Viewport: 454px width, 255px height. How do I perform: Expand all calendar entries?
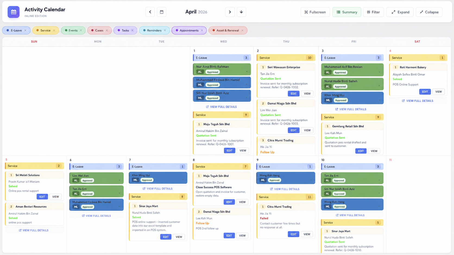400,12
